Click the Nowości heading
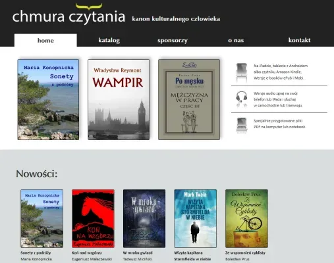The width and height of the screenshot is (334, 263). click(37, 174)
